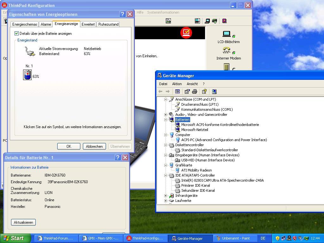Collapse the IDE ATA/ATAPI-Controller node
Screen dimensions: 324x243
(165, 175)
